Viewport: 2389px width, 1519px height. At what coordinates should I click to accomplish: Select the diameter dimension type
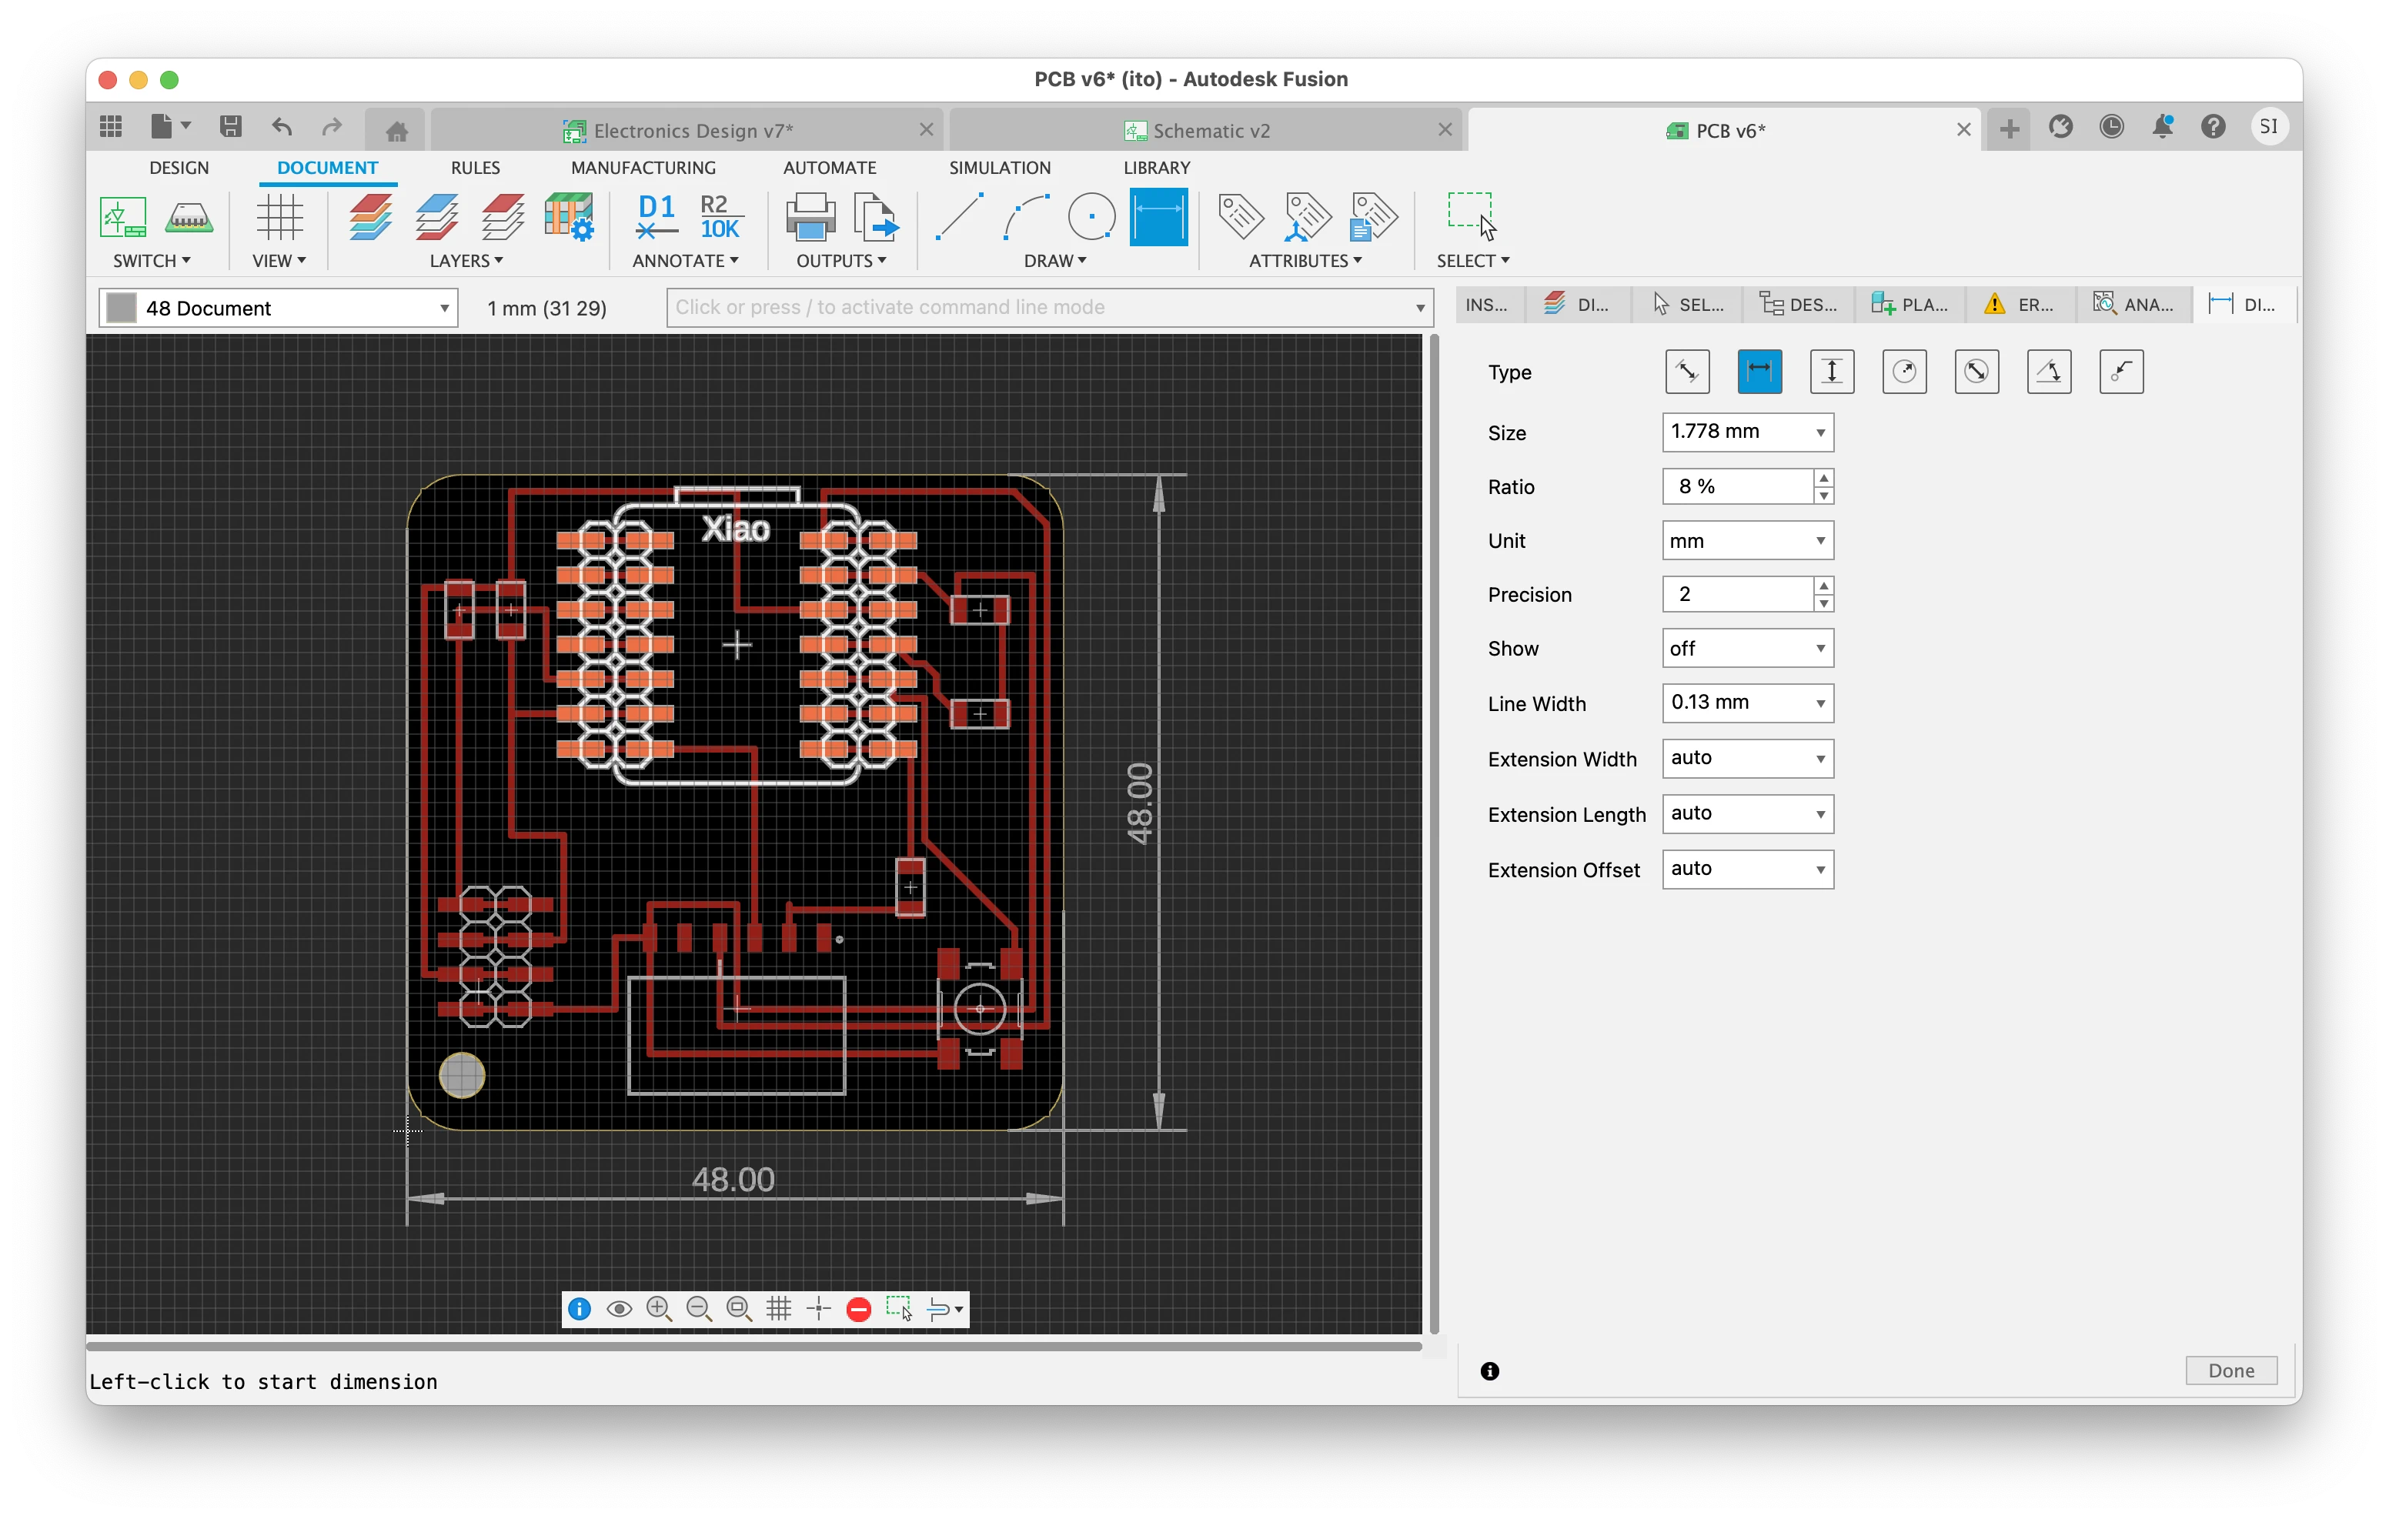(1976, 372)
